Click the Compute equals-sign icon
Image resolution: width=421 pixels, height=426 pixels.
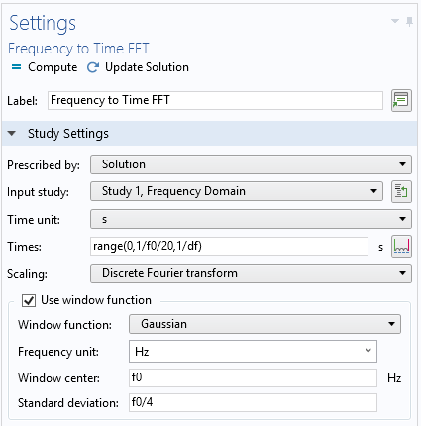click(16, 67)
